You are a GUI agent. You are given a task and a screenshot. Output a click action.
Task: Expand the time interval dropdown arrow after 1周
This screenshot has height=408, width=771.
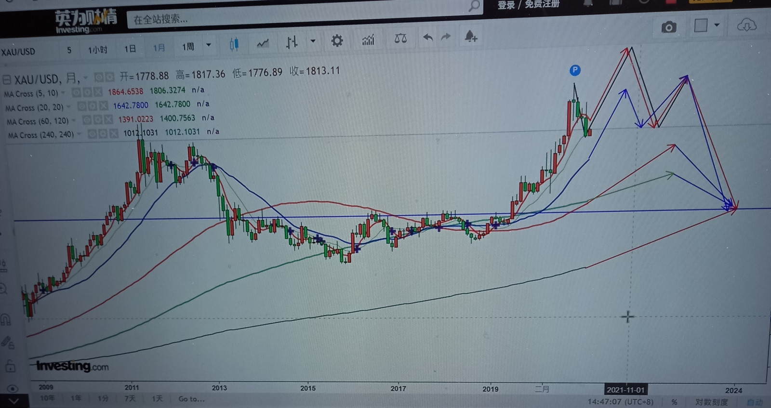[209, 45]
